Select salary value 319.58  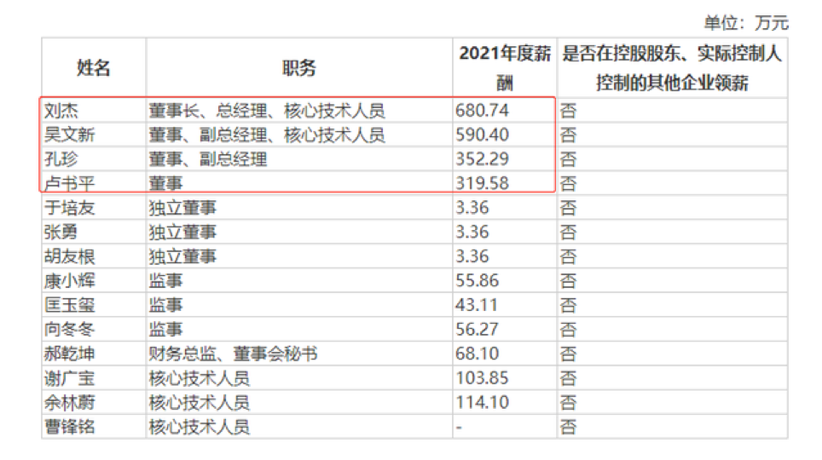pyautogui.click(x=483, y=183)
